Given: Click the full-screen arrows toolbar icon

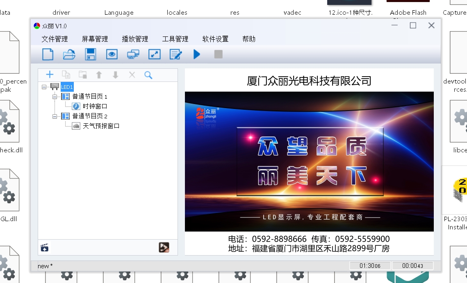Looking at the screenshot, I should click(x=154, y=54).
